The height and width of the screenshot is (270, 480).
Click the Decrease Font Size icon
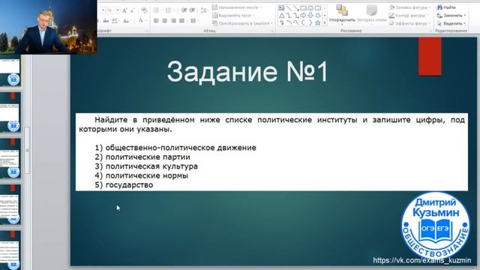pos(133,10)
